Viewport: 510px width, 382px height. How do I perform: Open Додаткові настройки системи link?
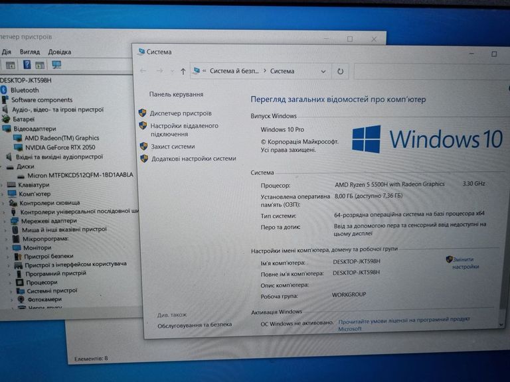(193, 159)
